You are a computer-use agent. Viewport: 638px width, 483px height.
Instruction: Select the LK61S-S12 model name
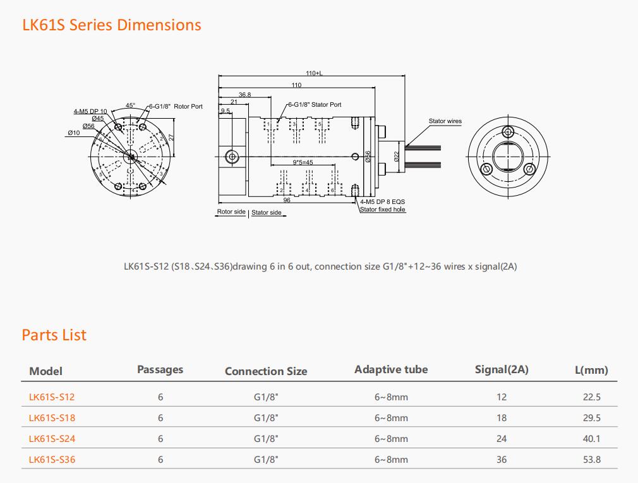52,397
